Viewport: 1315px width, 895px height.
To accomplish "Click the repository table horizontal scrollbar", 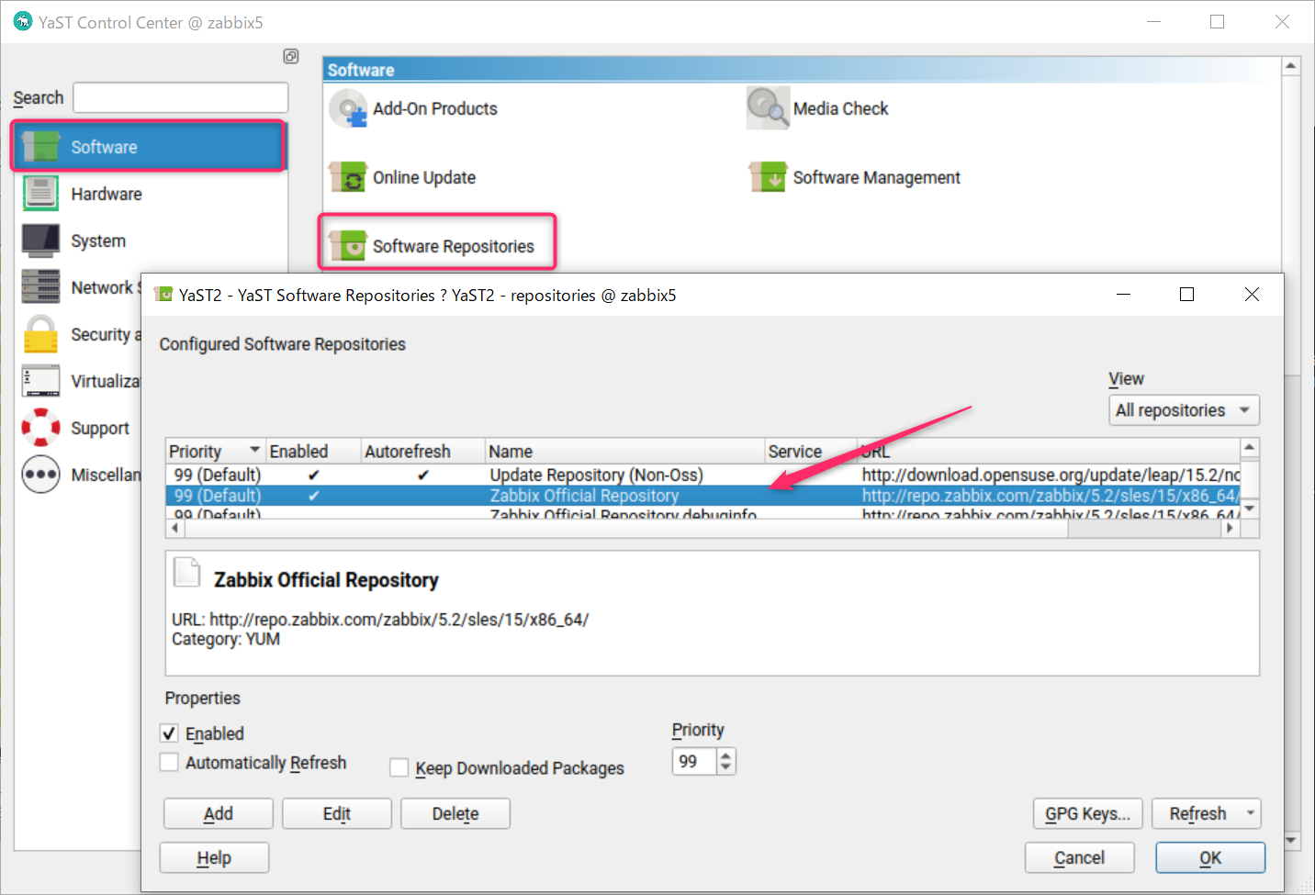I will 624,529.
